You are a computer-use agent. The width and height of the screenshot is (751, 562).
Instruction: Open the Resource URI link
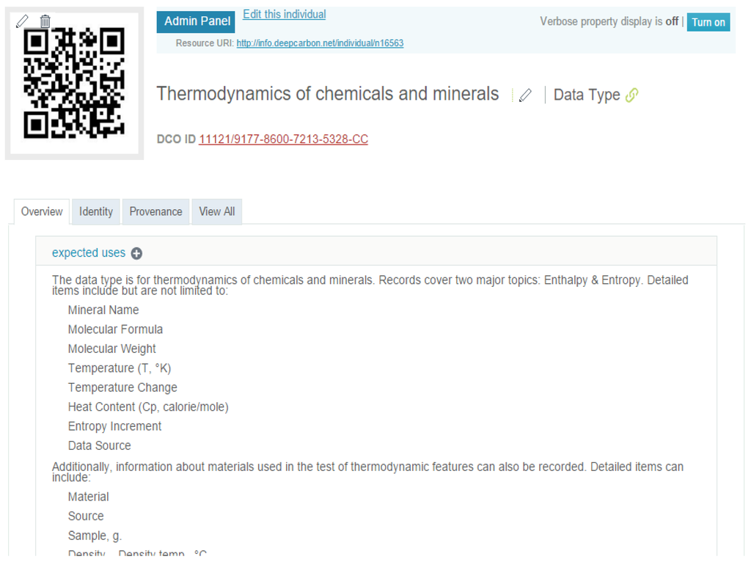(x=320, y=43)
